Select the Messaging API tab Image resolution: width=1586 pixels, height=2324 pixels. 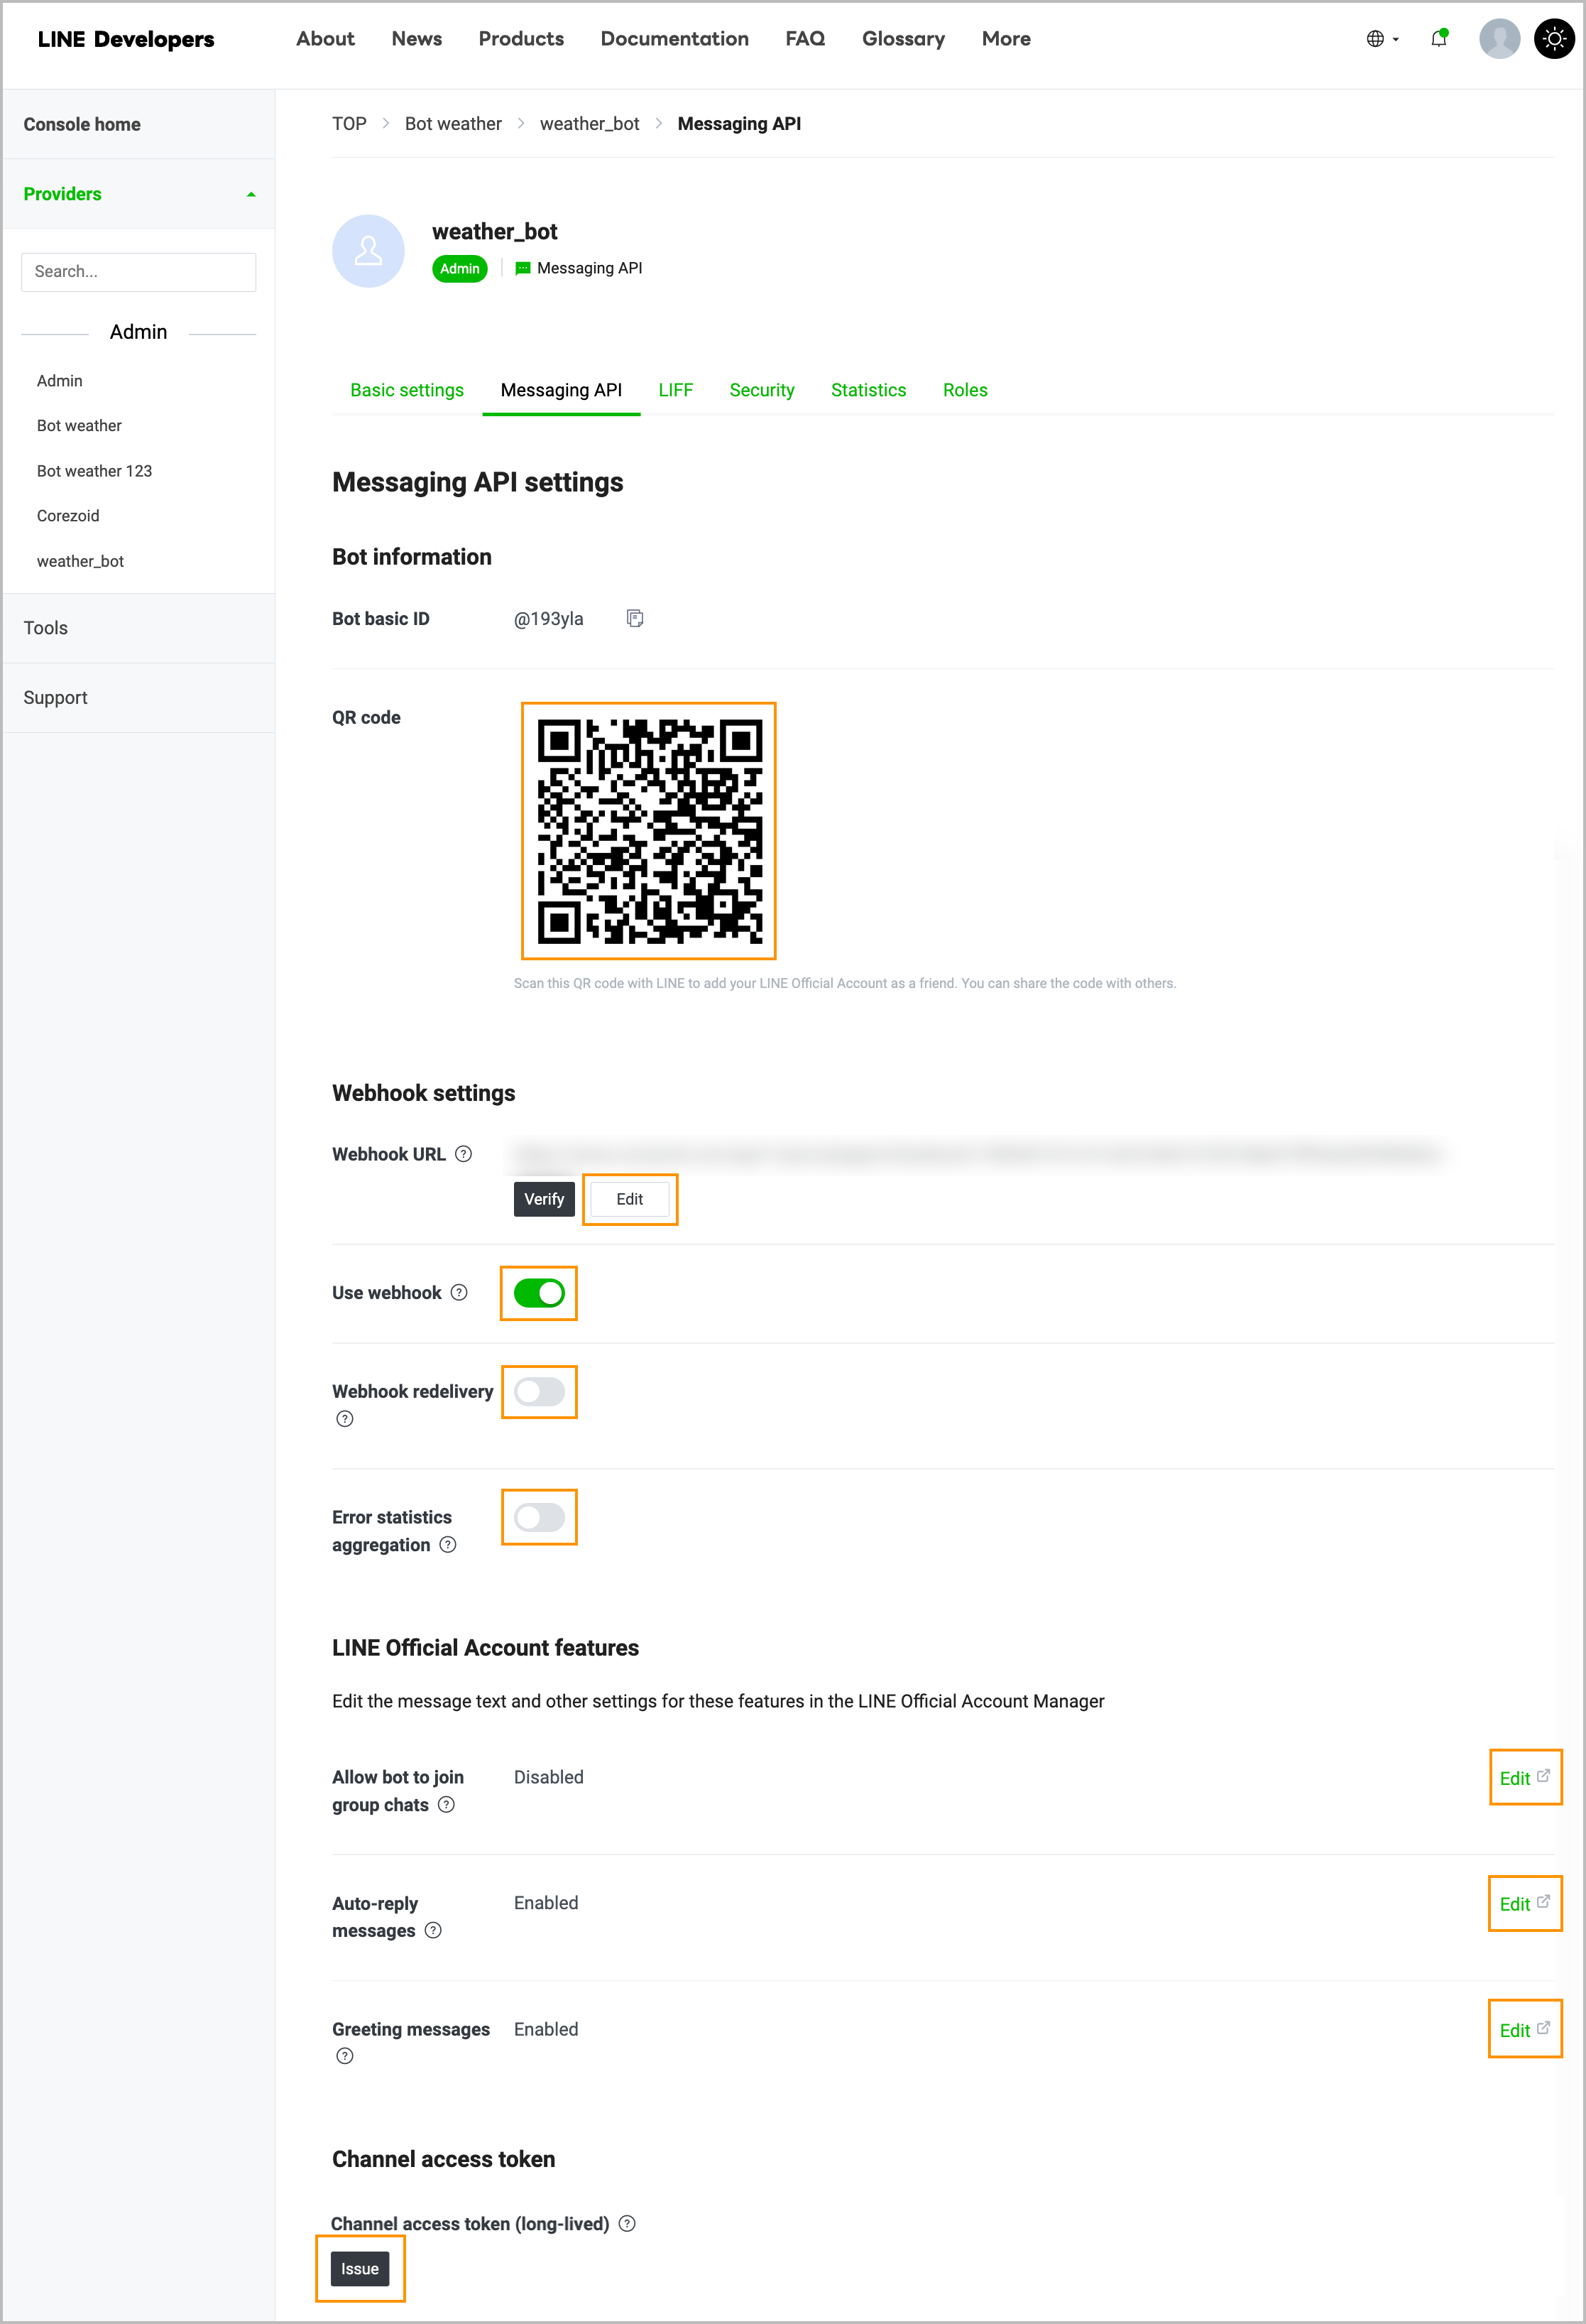coord(561,390)
